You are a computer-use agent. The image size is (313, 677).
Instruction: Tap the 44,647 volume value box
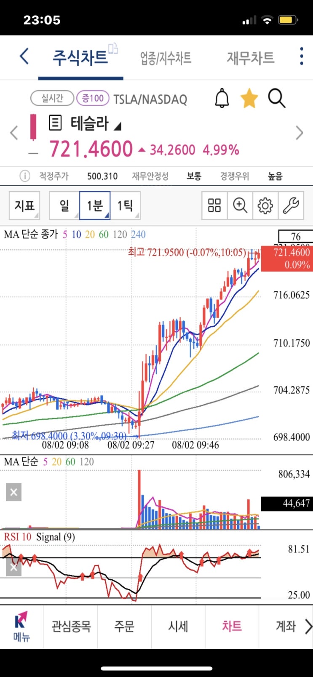pyautogui.click(x=287, y=504)
